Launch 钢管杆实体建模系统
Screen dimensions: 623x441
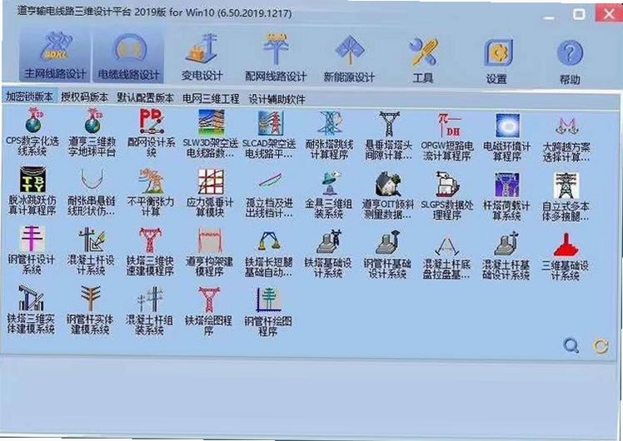coord(90,310)
